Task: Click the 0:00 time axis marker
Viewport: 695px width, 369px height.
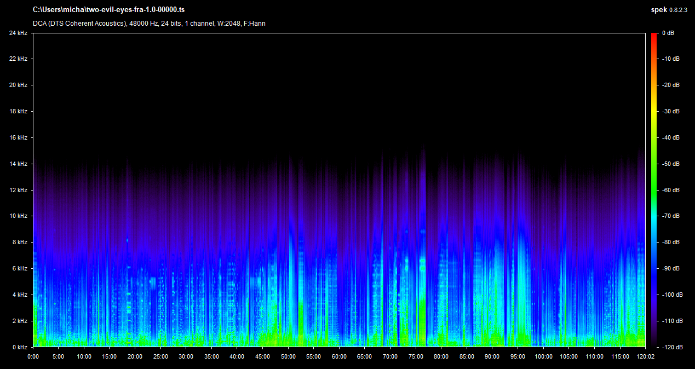Action: (33, 356)
